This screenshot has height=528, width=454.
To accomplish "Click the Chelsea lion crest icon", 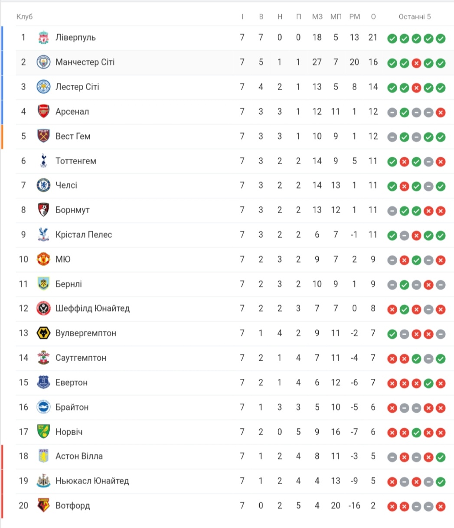I will (43, 186).
